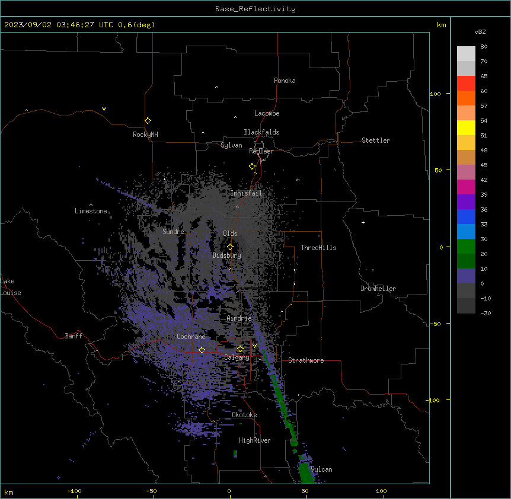
Task: Click the yellow diamond marker above Calgary label
Action: click(x=240, y=349)
